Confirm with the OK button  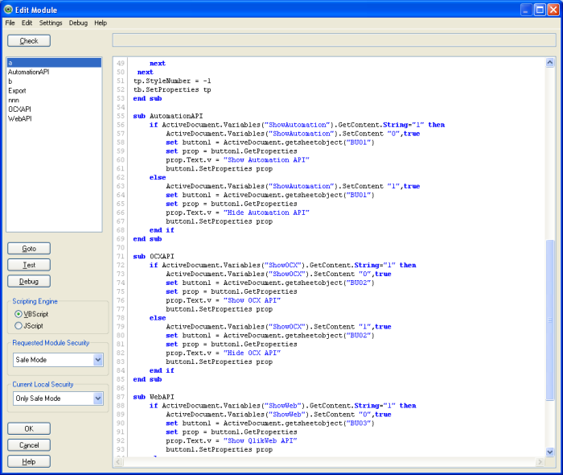click(29, 429)
